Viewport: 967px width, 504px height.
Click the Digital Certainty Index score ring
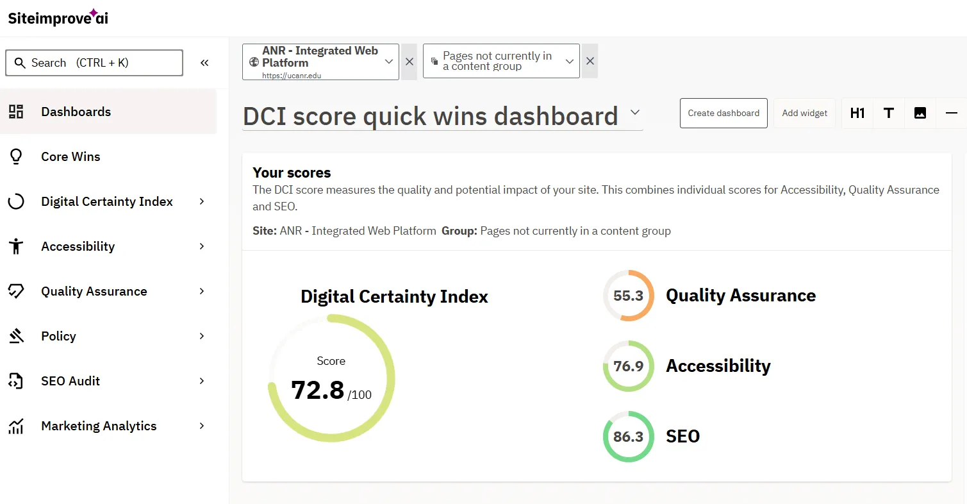[x=331, y=378]
